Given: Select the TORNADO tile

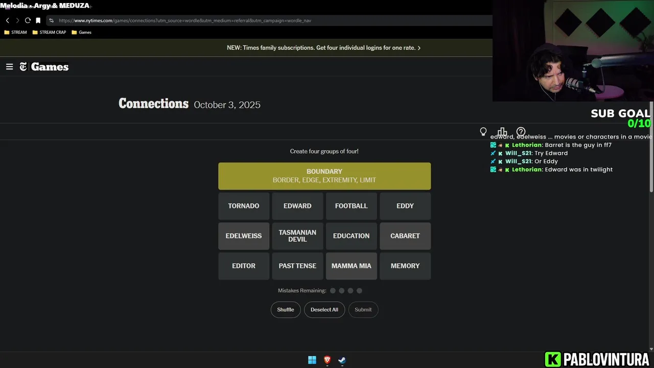Looking at the screenshot, I should pos(244,206).
